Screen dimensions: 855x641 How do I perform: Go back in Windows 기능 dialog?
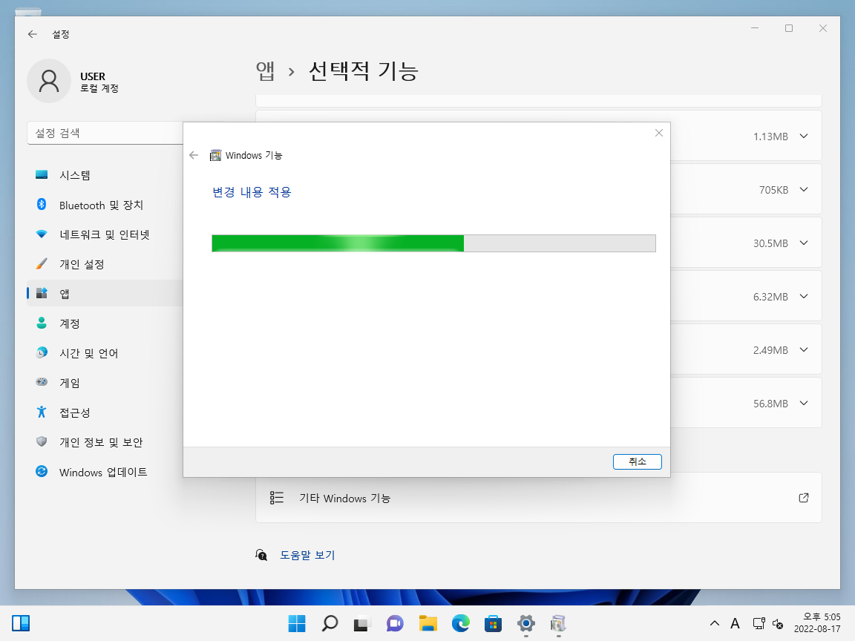click(x=194, y=155)
